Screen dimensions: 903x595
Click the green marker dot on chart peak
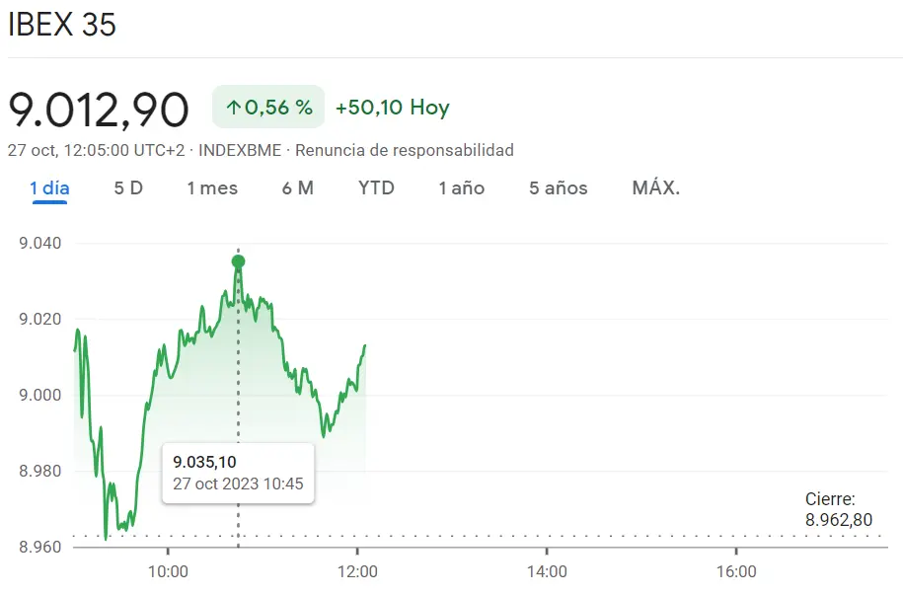point(237,260)
